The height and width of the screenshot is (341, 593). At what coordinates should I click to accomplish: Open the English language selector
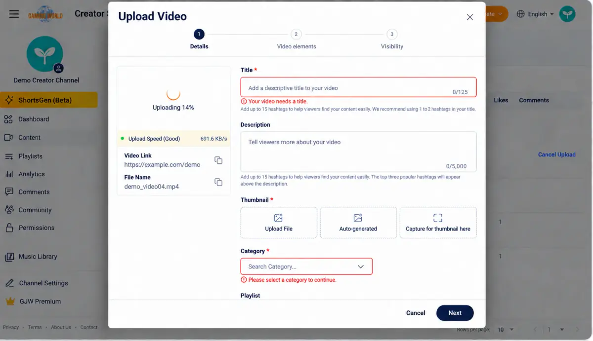tap(535, 14)
